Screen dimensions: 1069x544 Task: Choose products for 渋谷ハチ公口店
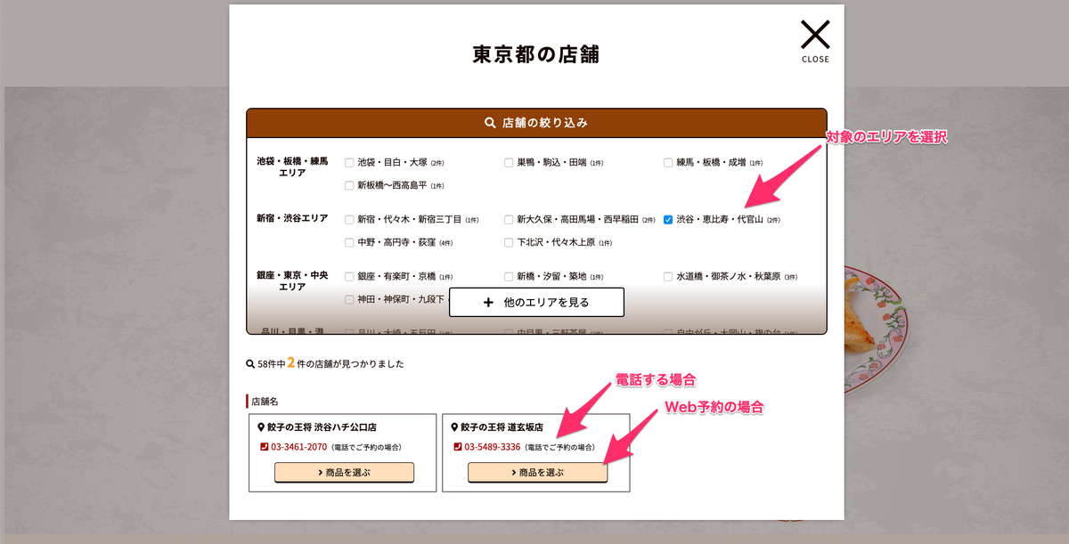click(344, 473)
